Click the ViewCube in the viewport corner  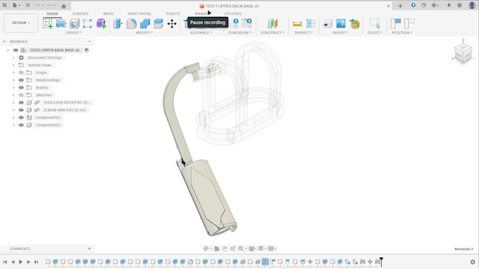click(463, 54)
